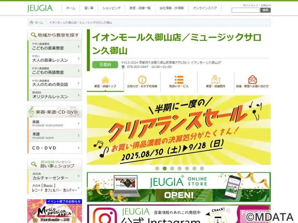Open 教室・店舗一覧 in the top navigation
The height and width of the screenshot is (223, 298).
pyautogui.click(x=140, y=8)
